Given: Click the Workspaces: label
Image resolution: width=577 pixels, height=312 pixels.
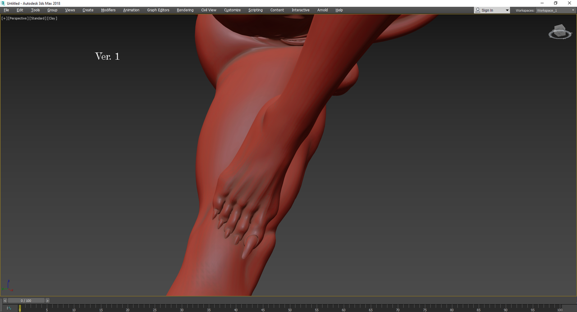Looking at the screenshot, I should pyautogui.click(x=525, y=10).
